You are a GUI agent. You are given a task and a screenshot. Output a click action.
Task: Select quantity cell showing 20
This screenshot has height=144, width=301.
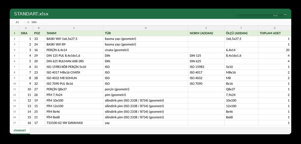[x=274, y=50]
